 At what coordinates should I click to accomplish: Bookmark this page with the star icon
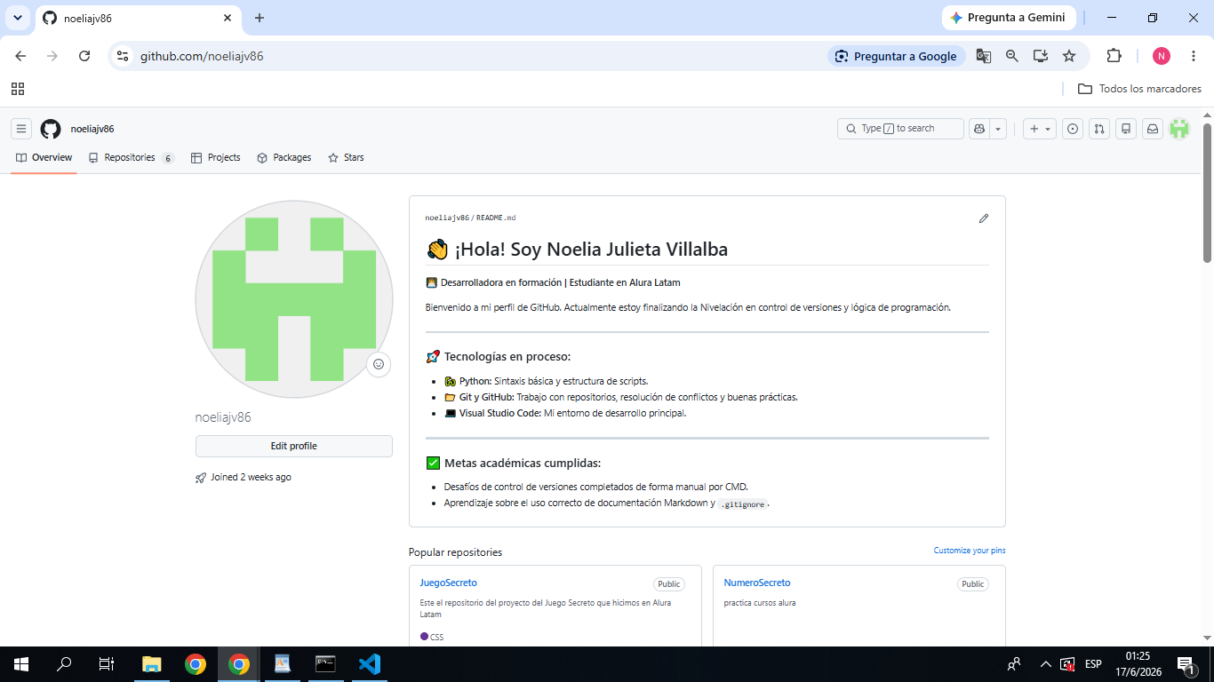(x=1069, y=56)
